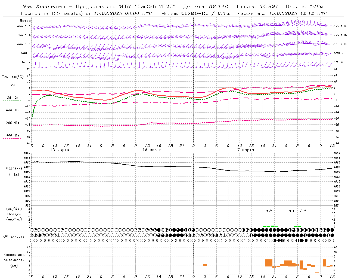The image size is (348, 279).
Task: Click the solid red line sample under '2м'
Action: point(13,88)
